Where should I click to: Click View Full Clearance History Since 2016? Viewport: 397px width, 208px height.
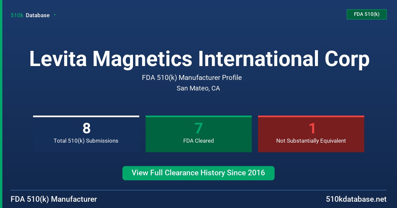(198, 173)
